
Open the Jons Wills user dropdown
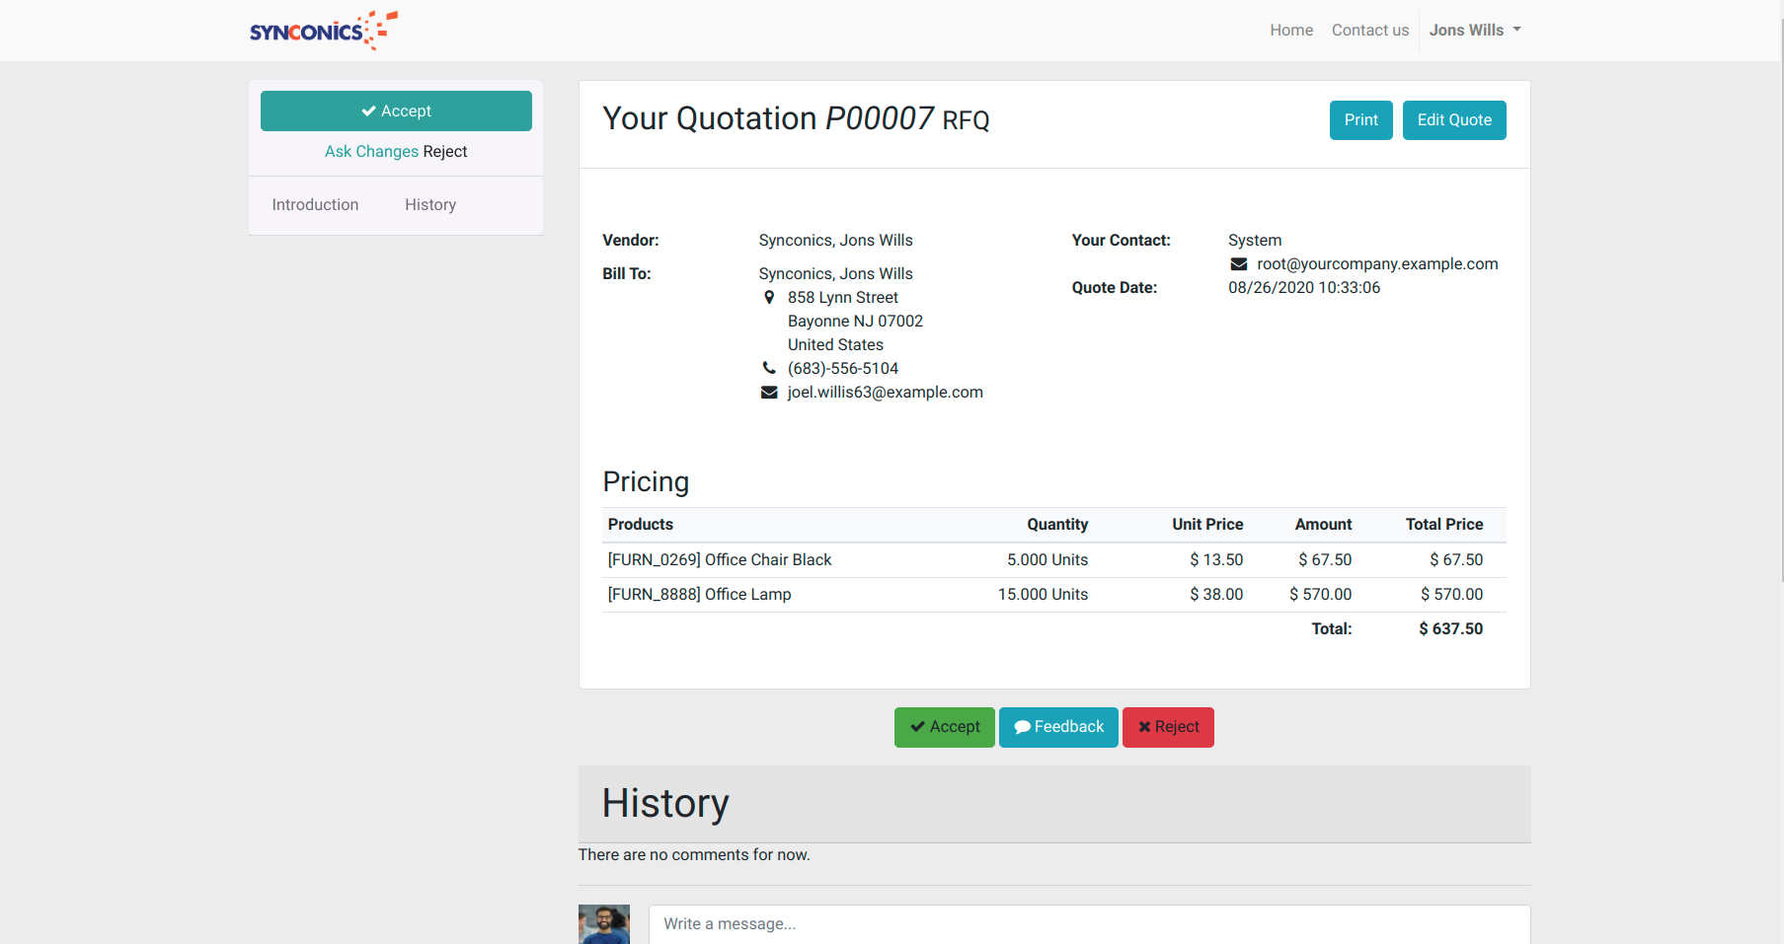(x=1474, y=31)
